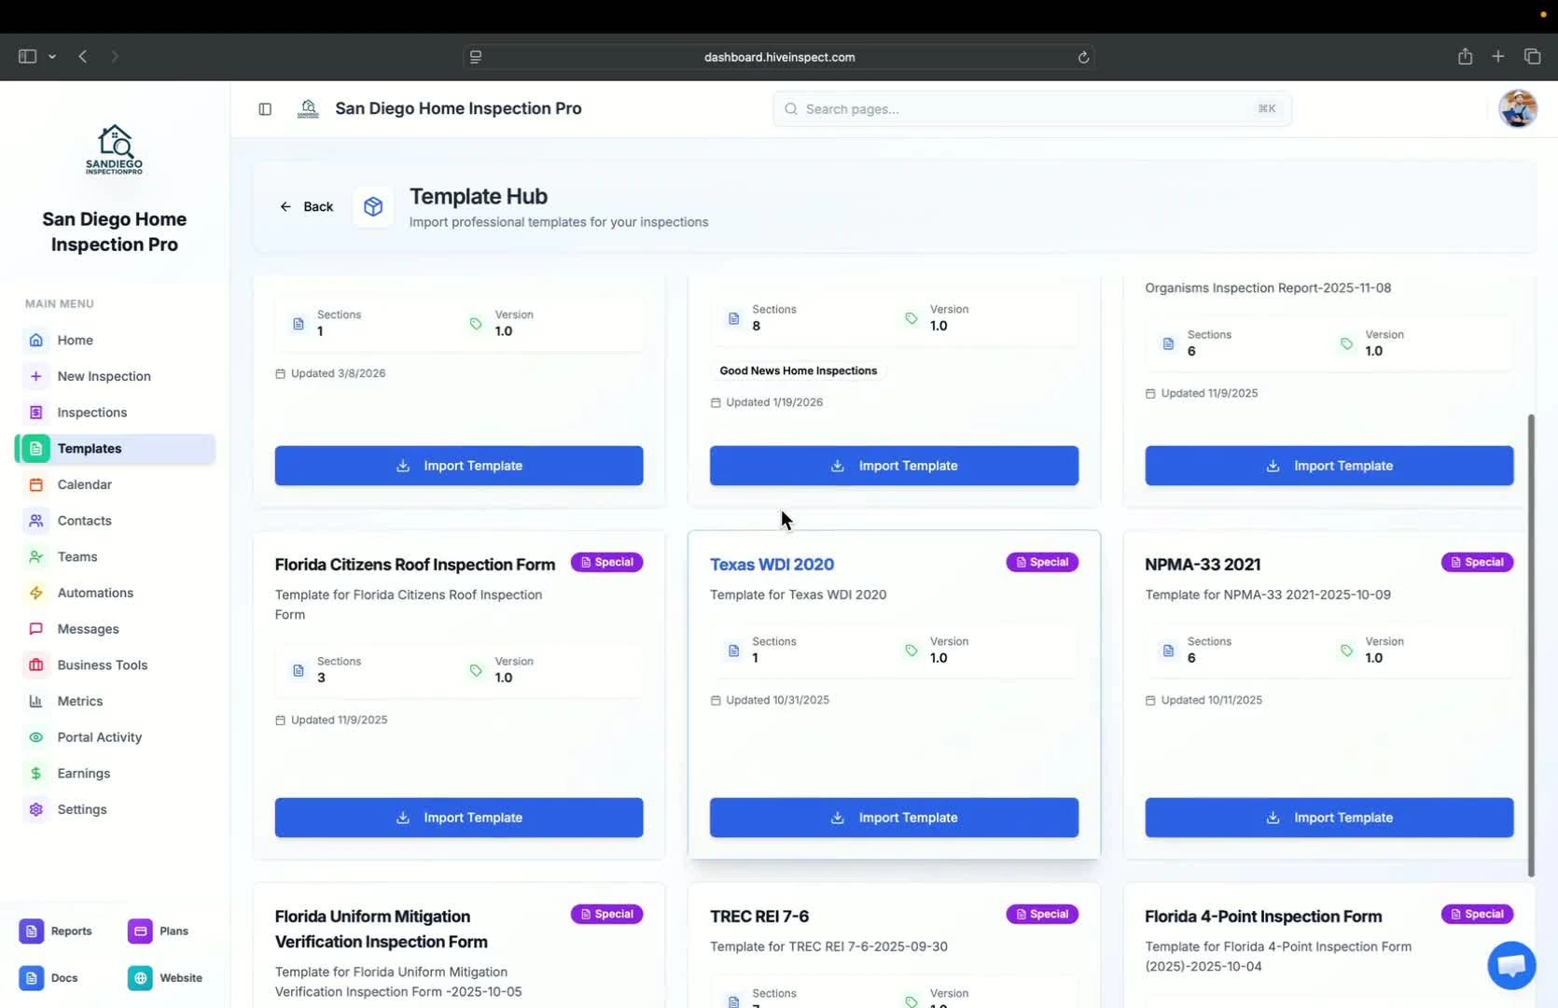Click the Home icon in main menu
The height and width of the screenshot is (1008, 1558).
coord(35,340)
